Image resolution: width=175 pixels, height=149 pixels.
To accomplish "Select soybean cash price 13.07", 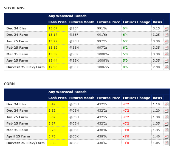I will [x=53, y=28].
